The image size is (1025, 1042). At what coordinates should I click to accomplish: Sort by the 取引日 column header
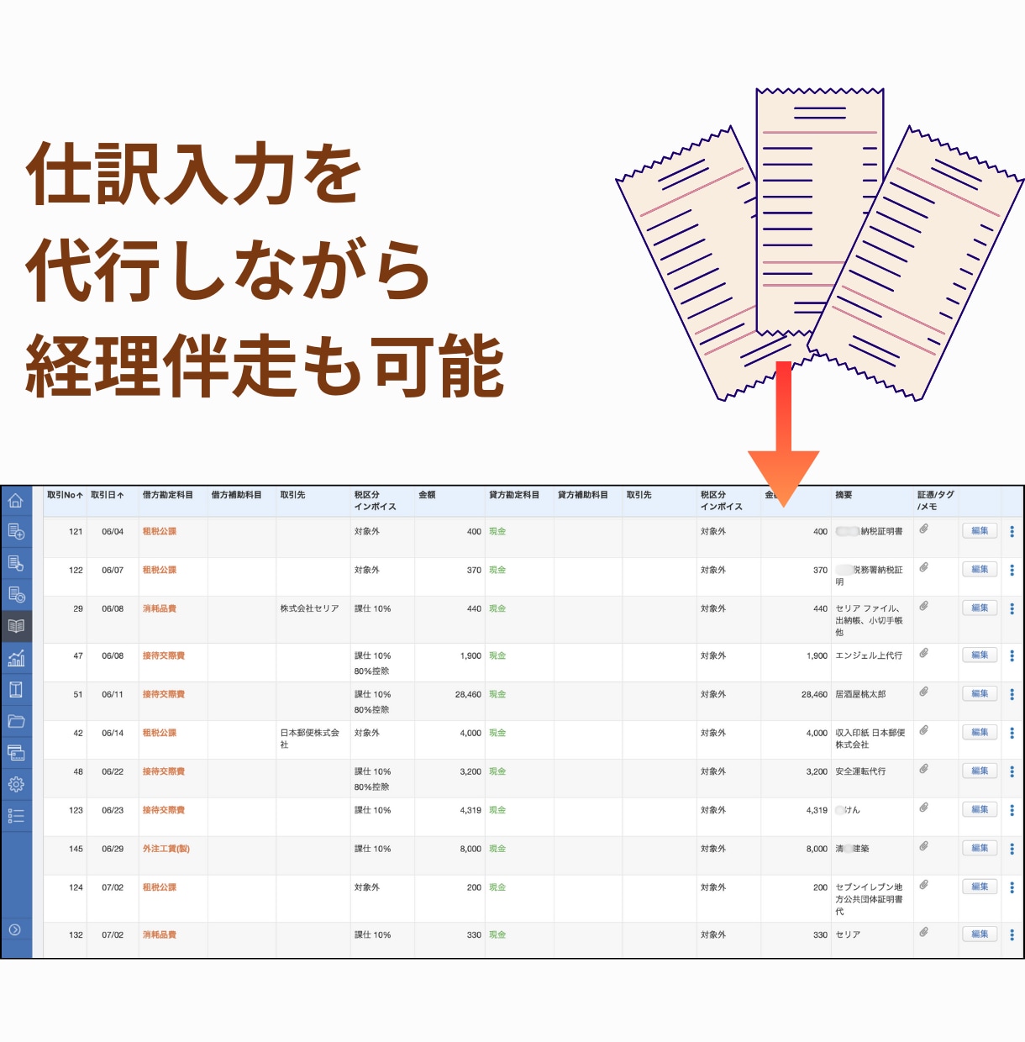coord(108,495)
